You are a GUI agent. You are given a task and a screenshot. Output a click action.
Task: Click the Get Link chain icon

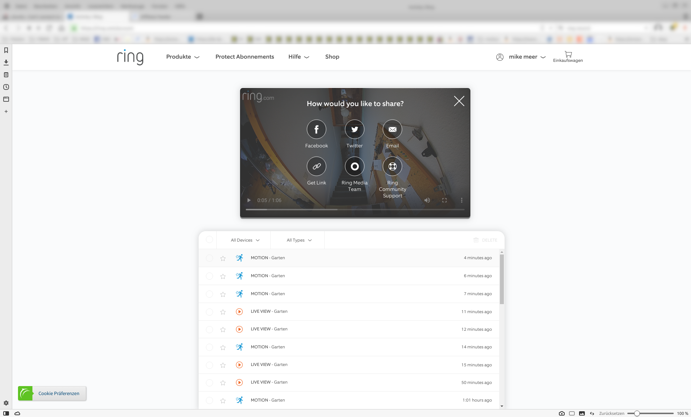(x=316, y=166)
